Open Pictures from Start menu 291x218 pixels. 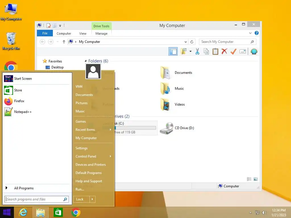tap(82, 103)
